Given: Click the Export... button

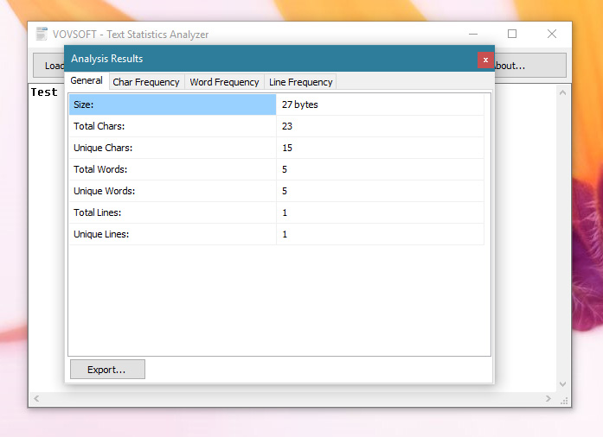Looking at the screenshot, I should [x=107, y=370].
